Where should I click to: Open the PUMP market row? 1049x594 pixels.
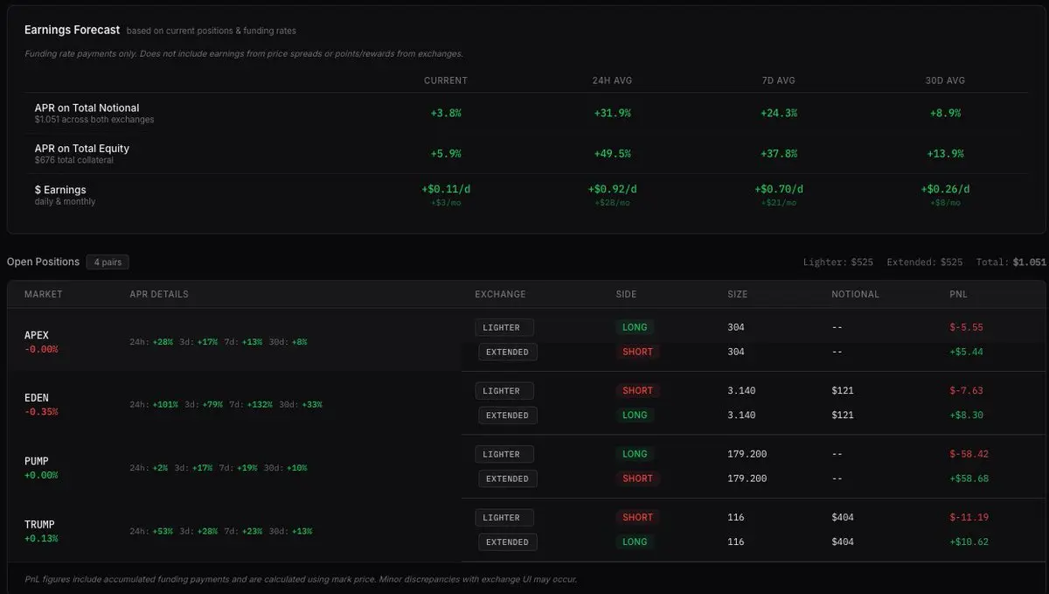37,461
